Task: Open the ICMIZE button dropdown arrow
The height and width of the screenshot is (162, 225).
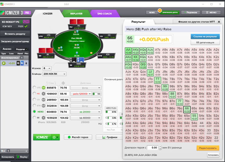Action: click(58, 137)
